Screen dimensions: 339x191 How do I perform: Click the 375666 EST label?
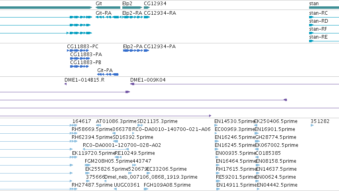(x=95, y=177)
